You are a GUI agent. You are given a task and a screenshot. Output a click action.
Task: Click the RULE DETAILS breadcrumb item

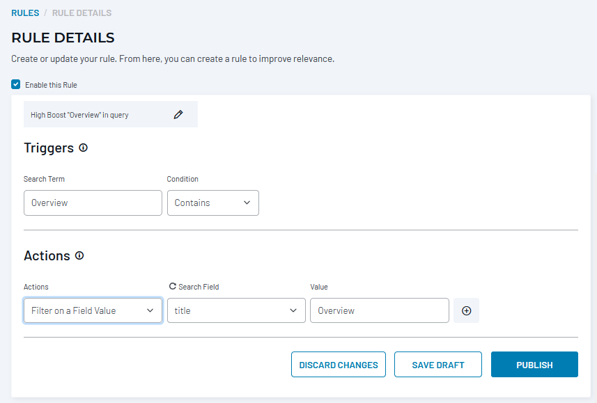tap(82, 13)
